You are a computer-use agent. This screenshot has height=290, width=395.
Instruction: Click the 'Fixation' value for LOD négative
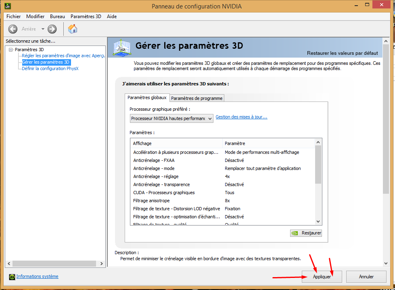tap(232, 209)
